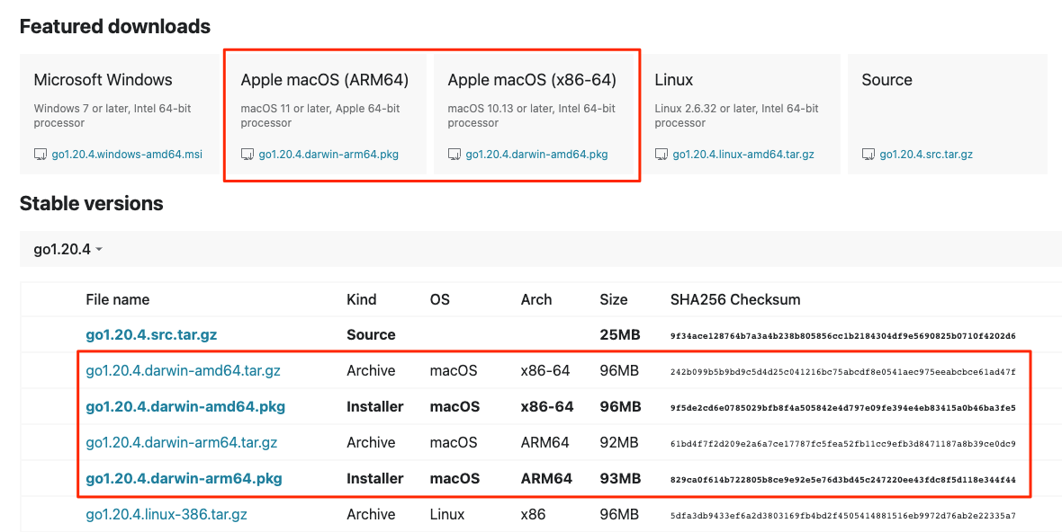Click the download icon for Apple macOS ARM64
This screenshot has height=532, width=1062.
pos(247,154)
